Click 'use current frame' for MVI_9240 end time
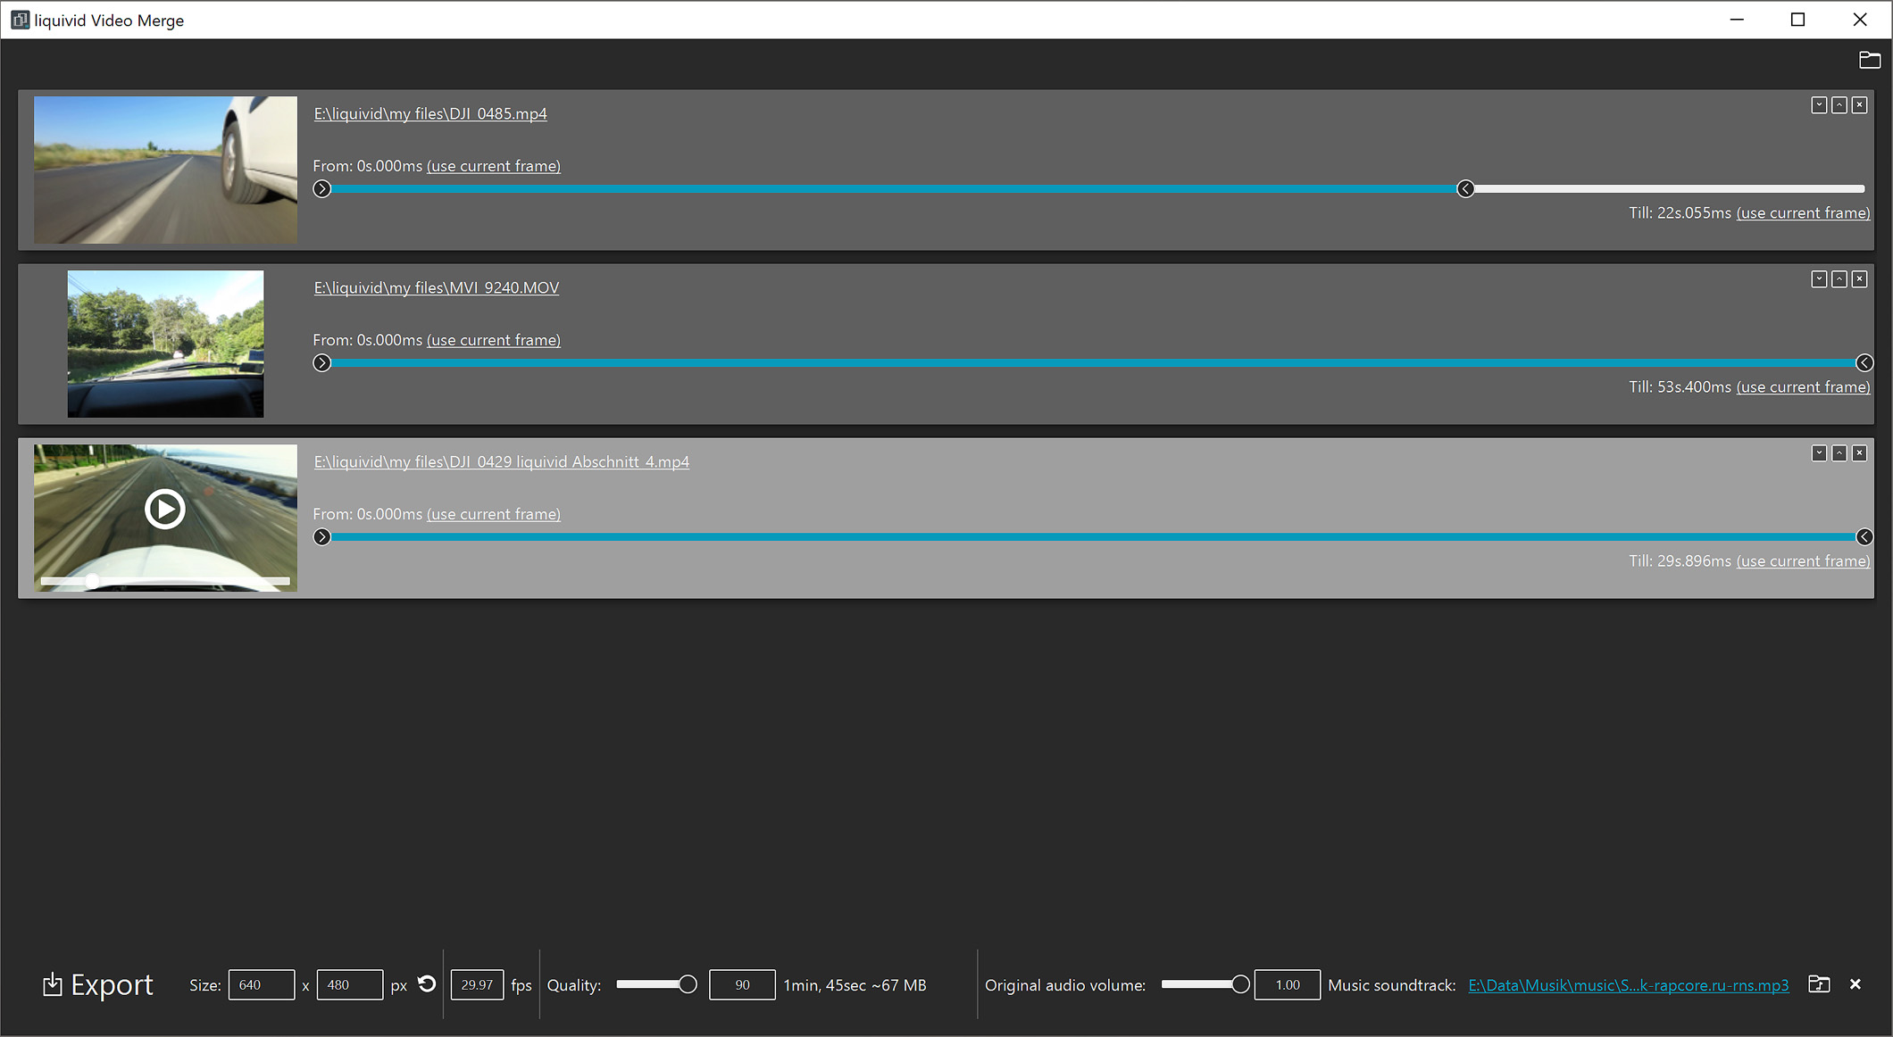1893x1037 pixels. point(1803,386)
